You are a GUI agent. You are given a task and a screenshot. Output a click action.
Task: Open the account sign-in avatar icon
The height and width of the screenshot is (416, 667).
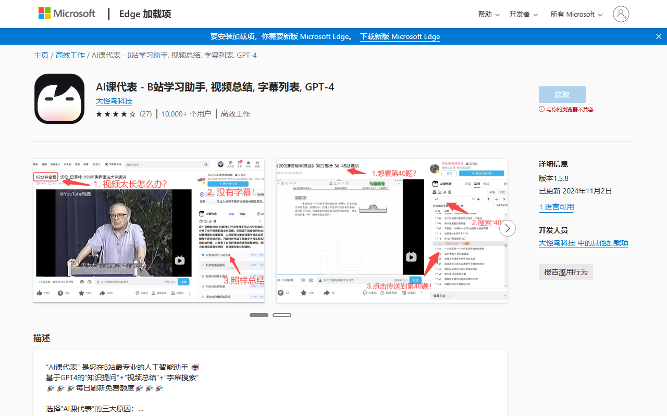[621, 14]
